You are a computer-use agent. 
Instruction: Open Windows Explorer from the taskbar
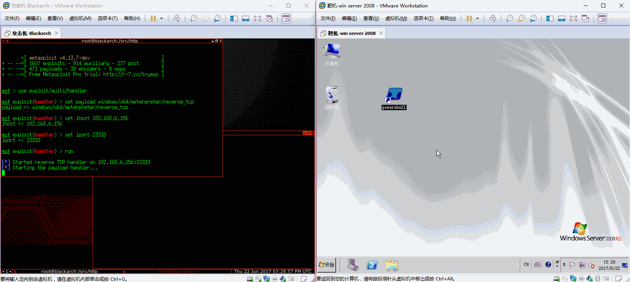tap(392, 266)
